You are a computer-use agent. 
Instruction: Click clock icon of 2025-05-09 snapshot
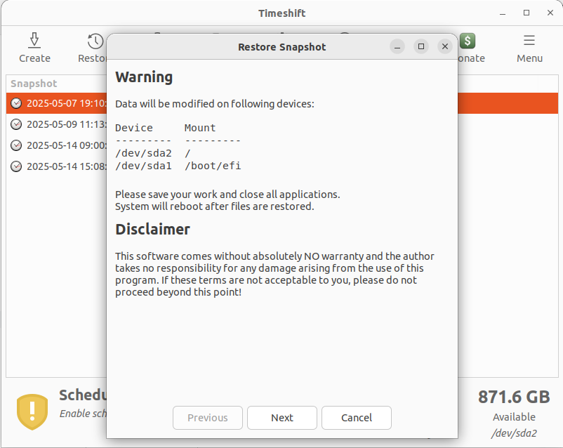point(16,124)
